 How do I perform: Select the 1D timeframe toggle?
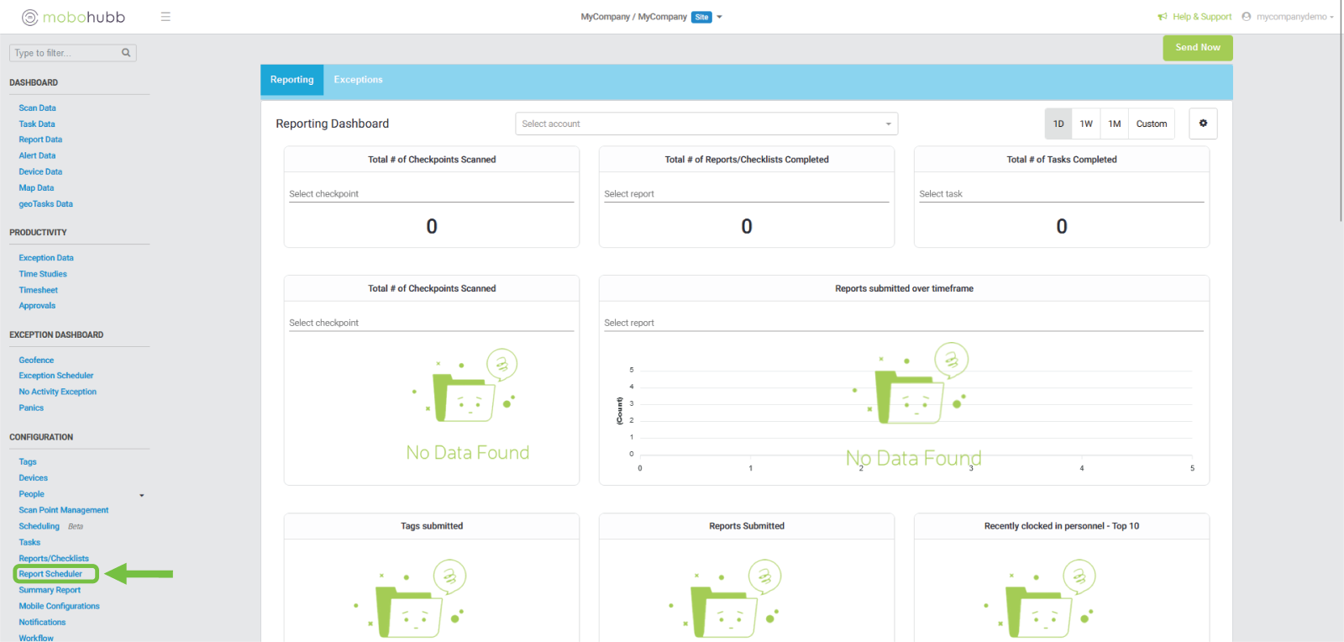pyautogui.click(x=1058, y=124)
